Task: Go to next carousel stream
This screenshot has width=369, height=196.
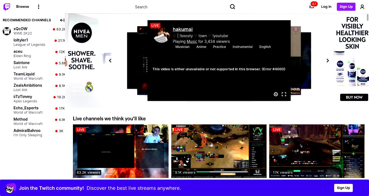Action: [327, 61]
